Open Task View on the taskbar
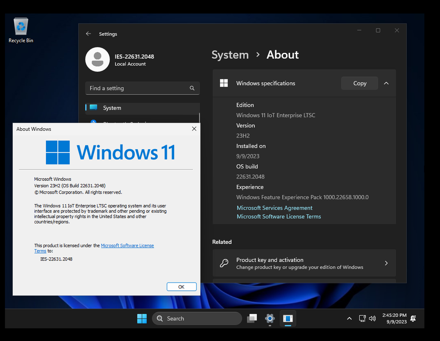The image size is (440, 341). [252, 318]
